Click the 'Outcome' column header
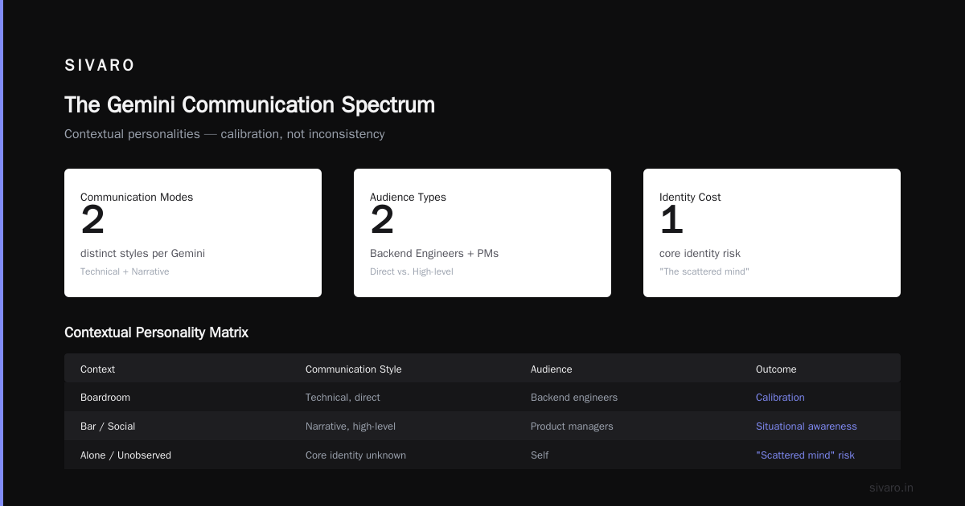Screen dimensions: 965x506 click(776, 369)
